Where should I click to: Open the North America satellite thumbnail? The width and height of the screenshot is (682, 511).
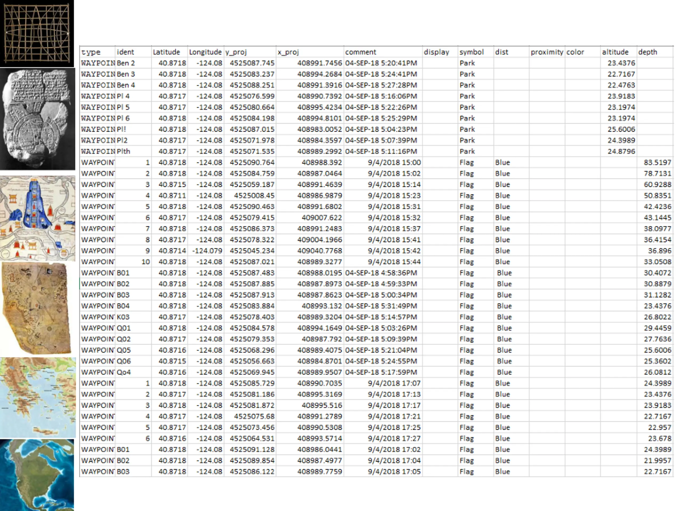(37, 475)
